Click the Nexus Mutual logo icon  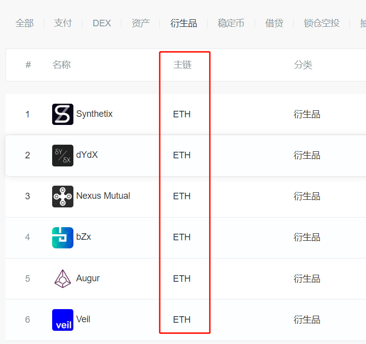click(63, 196)
